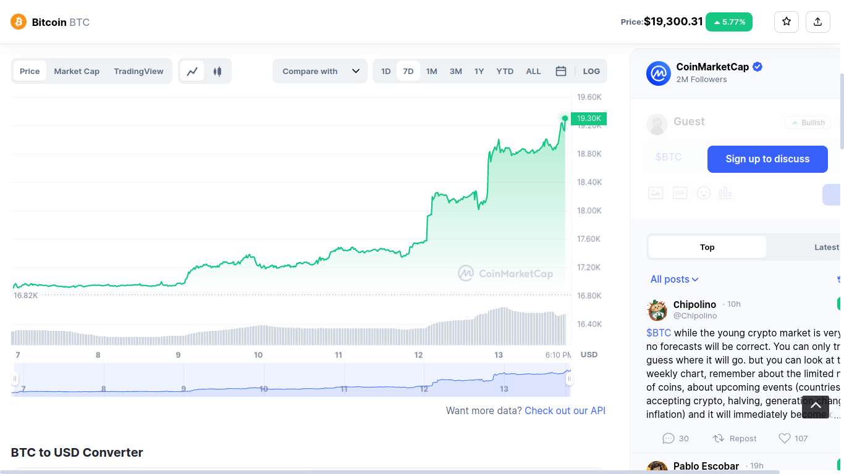This screenshot has width=844, height=474.
Task: Open the TradingView tab
Action: [x=138, y=71]
